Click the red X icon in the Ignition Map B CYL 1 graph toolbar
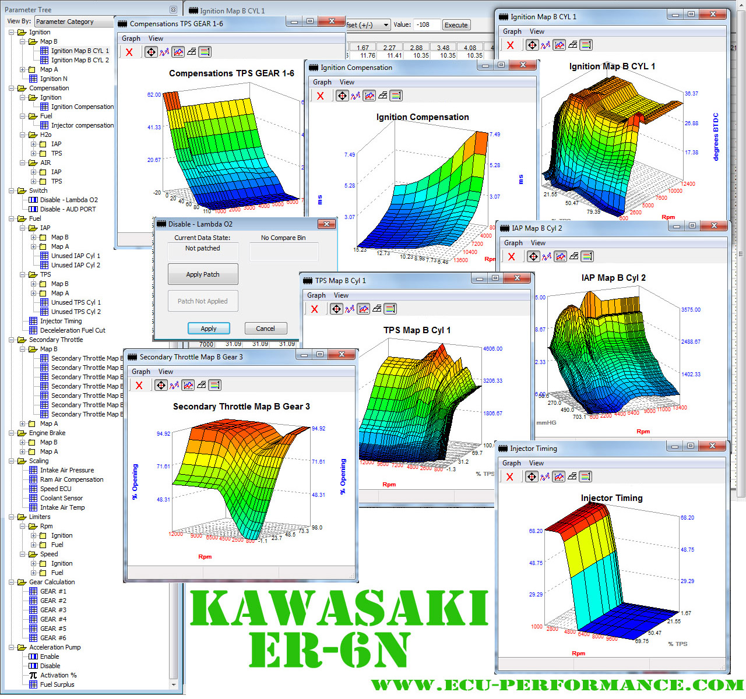746x699 pixels. (x=511, y=45)
